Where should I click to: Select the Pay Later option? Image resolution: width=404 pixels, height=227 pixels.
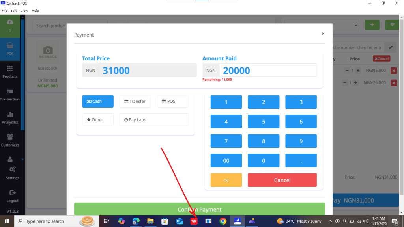[x=153, y=120]
